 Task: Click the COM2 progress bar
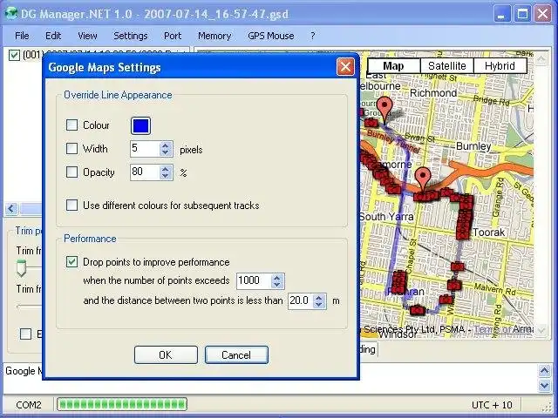(122, 404)
